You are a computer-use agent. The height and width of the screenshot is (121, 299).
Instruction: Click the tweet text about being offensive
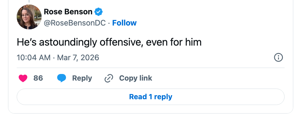click(x=109, y=42)
